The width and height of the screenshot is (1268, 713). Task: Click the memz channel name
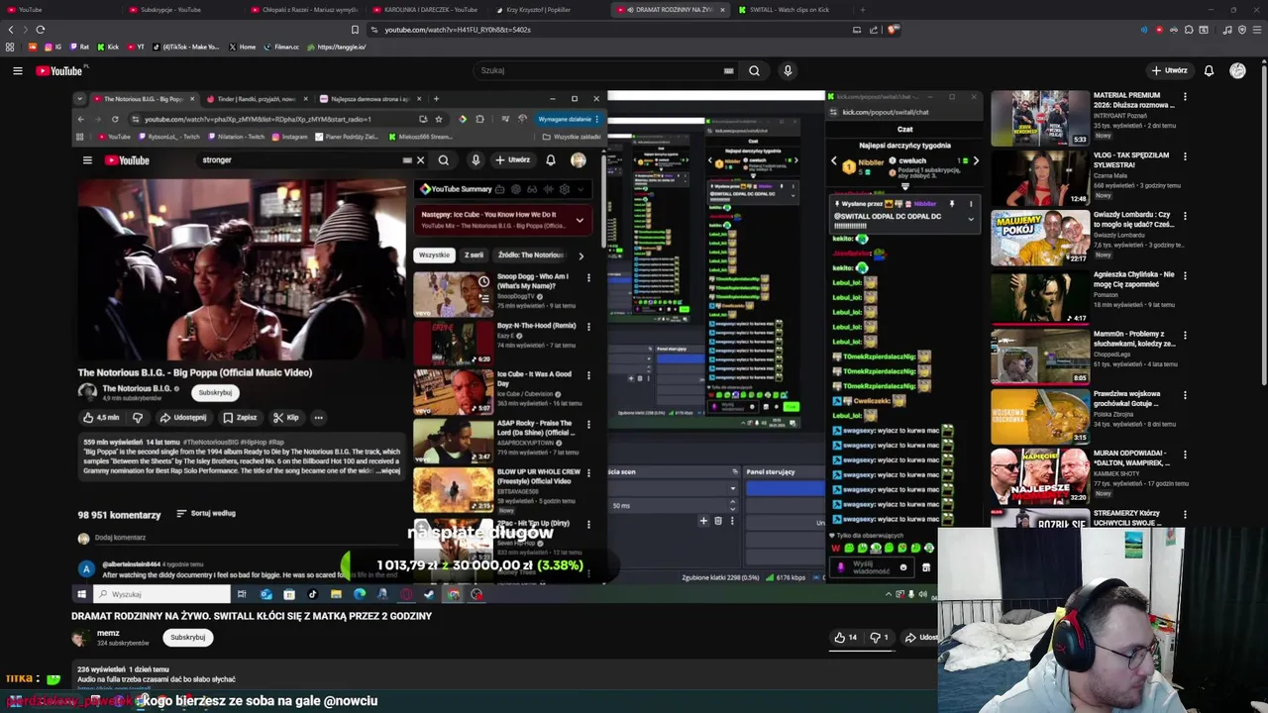tap(108, 633)
